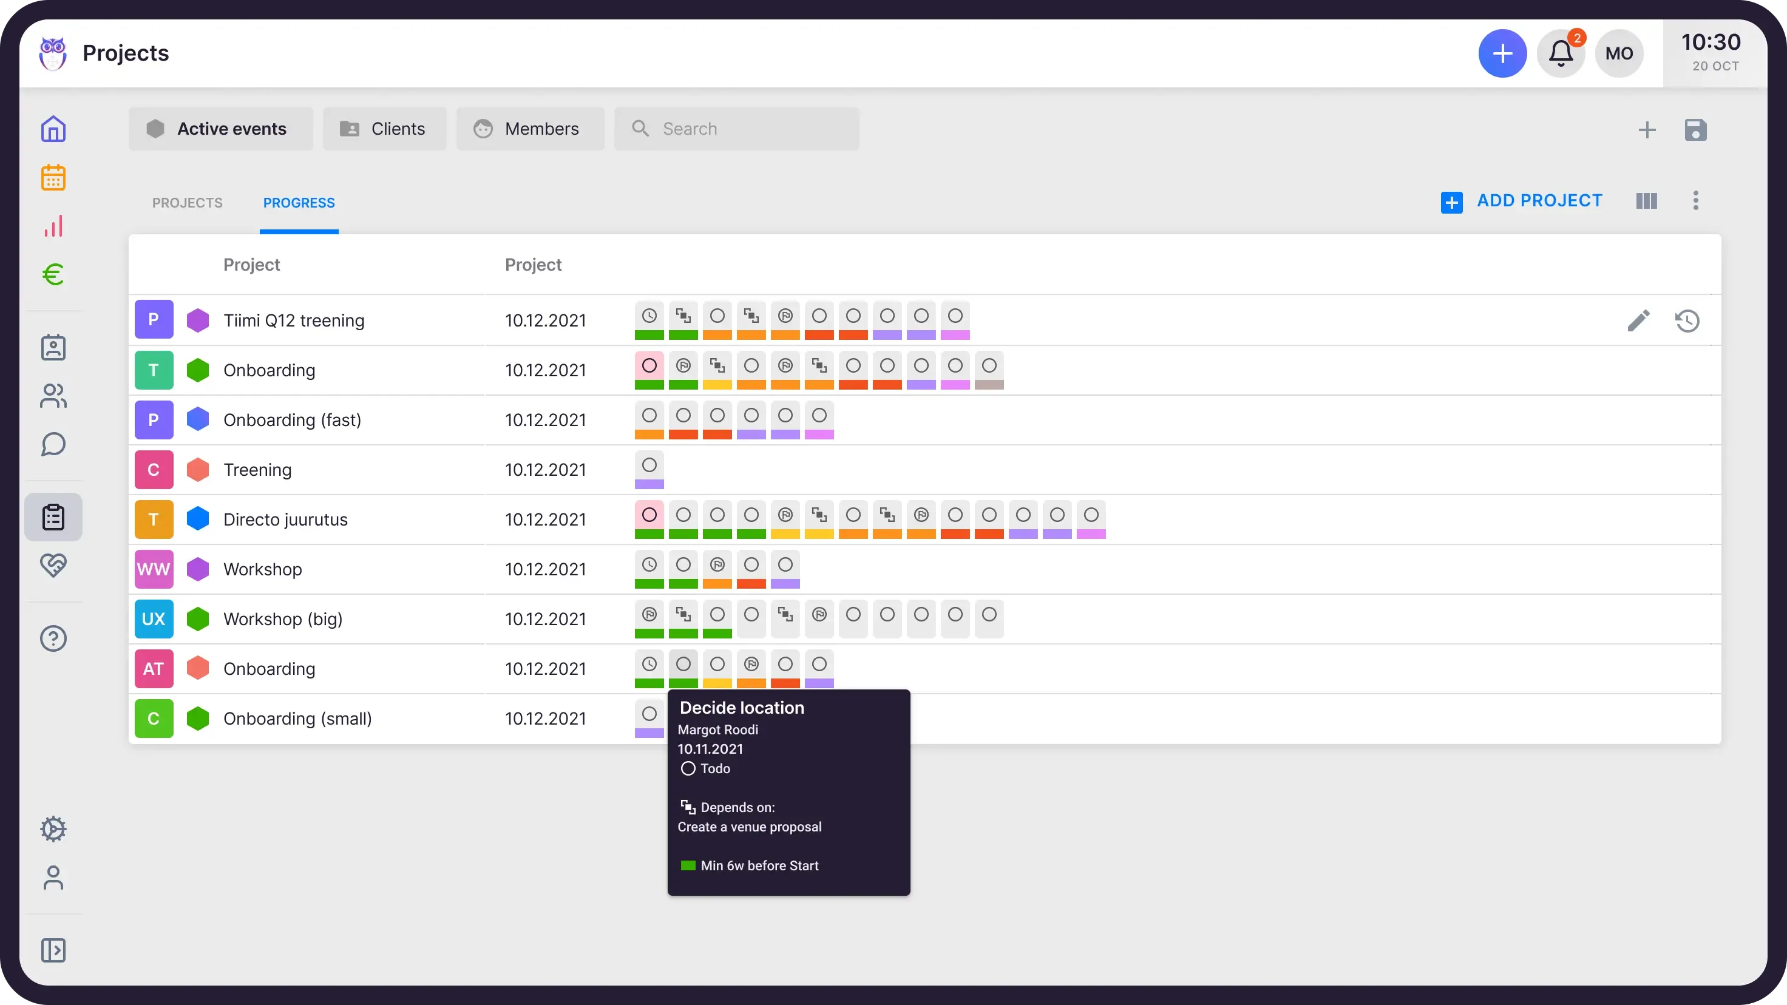The height and width of the screenshot is (1005, 1787).
Task: Open the three-dot more options menu
Action: coord(1695,201)
